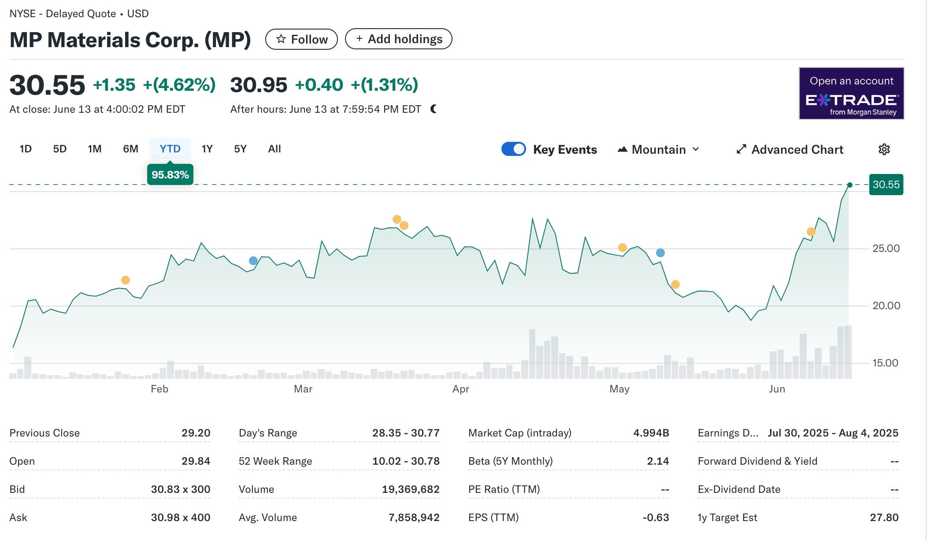
Task: Select the 1Y time range tab
Action: coord(207,149)
